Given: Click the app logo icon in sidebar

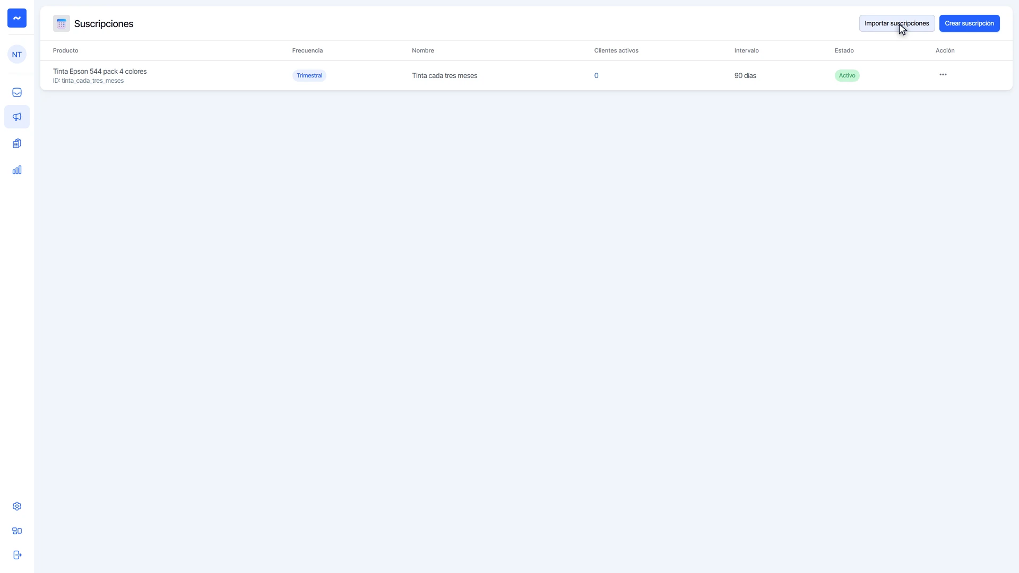Looking at the screenshot, I should pyautogui.click(x=17, y=18).
